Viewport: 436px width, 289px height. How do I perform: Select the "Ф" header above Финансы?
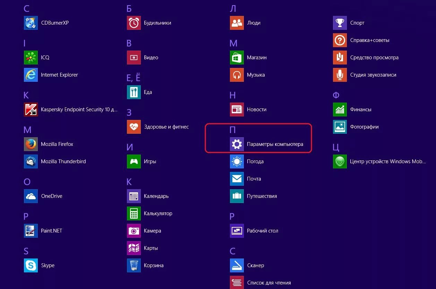(336, 95)
